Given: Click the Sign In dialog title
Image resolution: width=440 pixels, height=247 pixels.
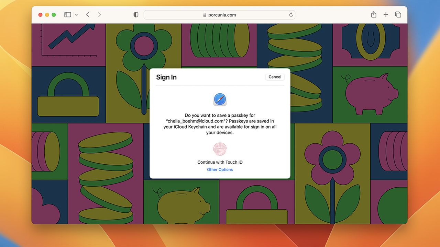Looking at the screenshot, I should pyautogui.click(x=166, y=77).
